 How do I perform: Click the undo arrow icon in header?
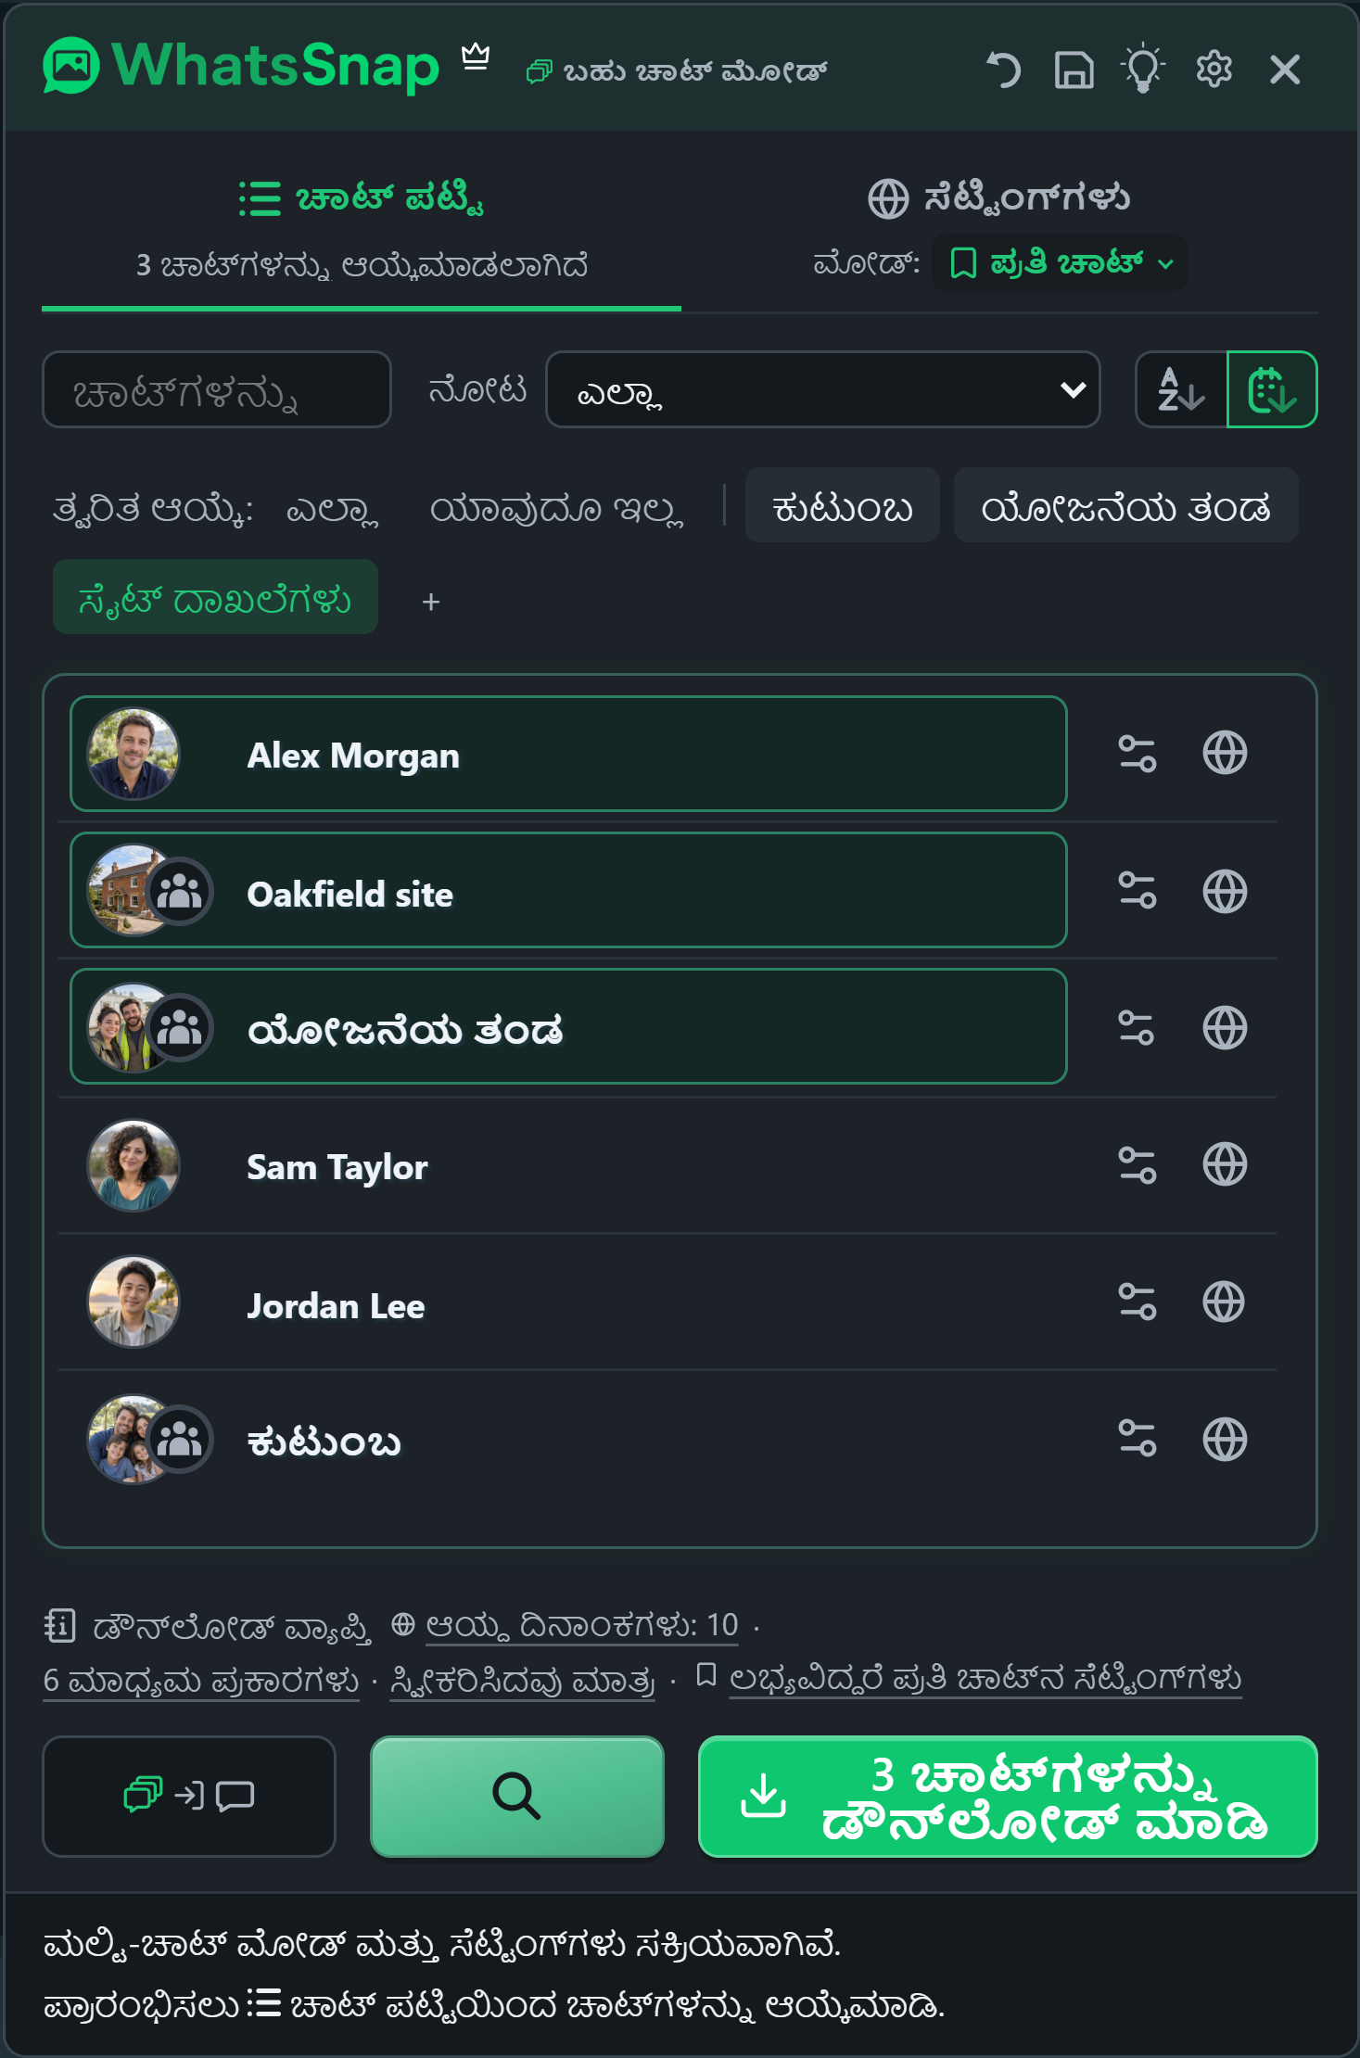pyautogui.click(x=1003, y=70)
